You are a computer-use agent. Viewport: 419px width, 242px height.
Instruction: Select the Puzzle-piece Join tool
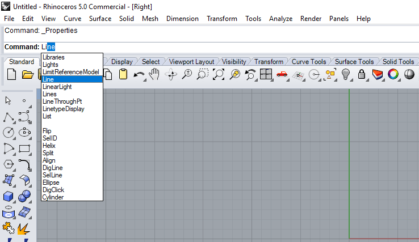pos(9,228)
